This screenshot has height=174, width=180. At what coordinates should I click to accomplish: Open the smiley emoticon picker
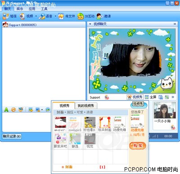(x=13, y=110)
